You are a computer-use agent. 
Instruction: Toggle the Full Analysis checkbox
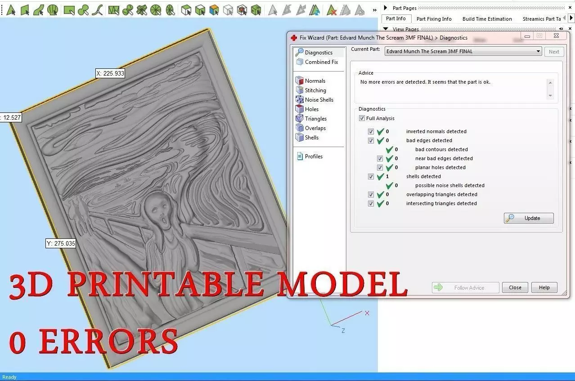point(362,118)
